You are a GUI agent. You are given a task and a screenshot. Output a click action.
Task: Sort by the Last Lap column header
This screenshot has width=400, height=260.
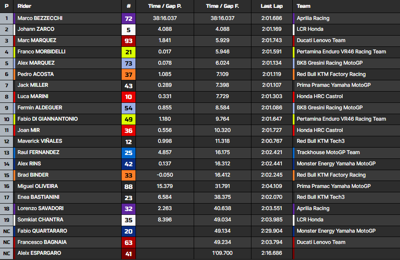(271, 6)
